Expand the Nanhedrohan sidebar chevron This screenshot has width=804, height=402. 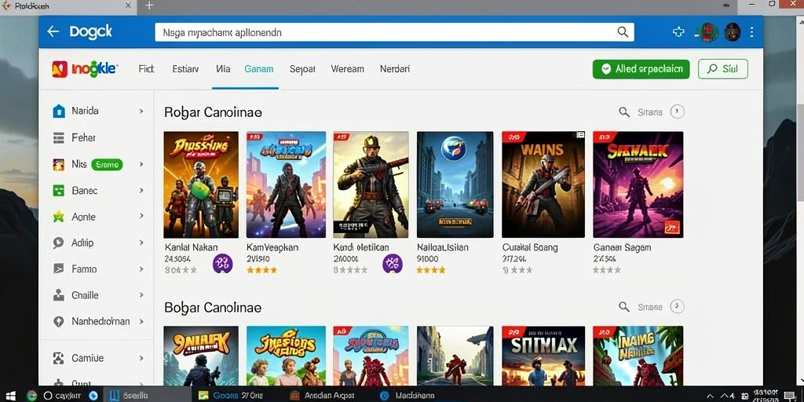[x=141, y=321]
